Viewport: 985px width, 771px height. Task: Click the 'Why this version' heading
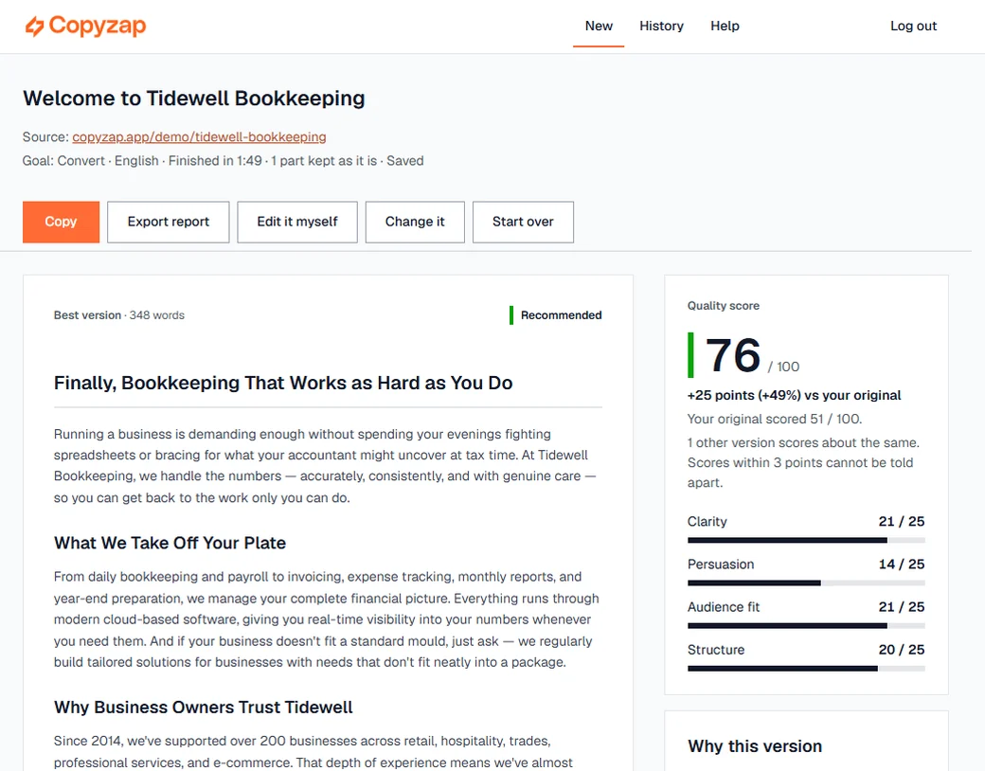(755, 746)
